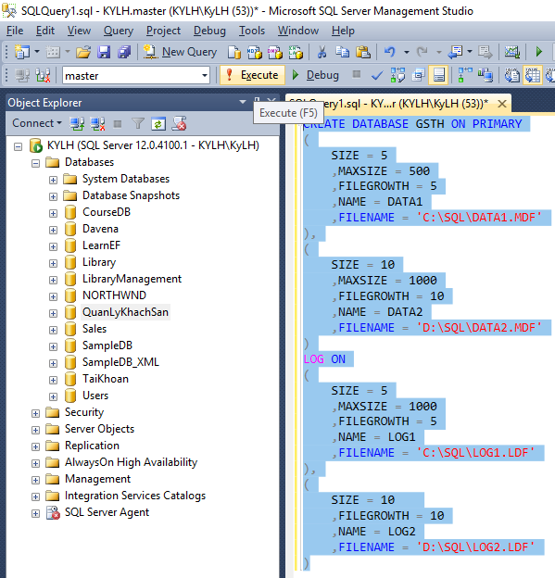Click the green Start arrow icon
Image resolution: width=555 pixels, height=578 pixels.
538,52
